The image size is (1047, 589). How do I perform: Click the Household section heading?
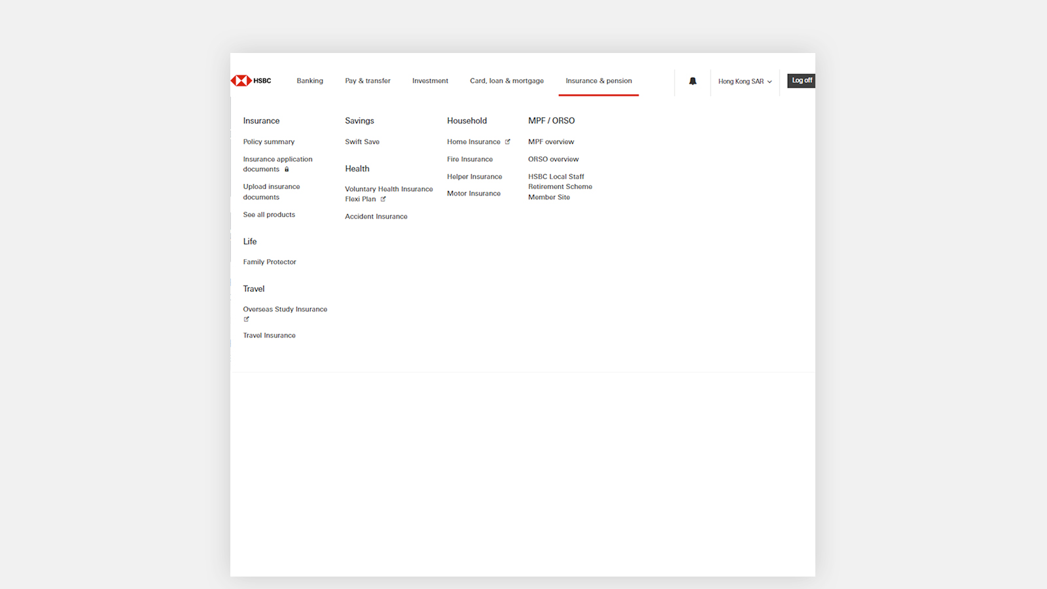467,121
